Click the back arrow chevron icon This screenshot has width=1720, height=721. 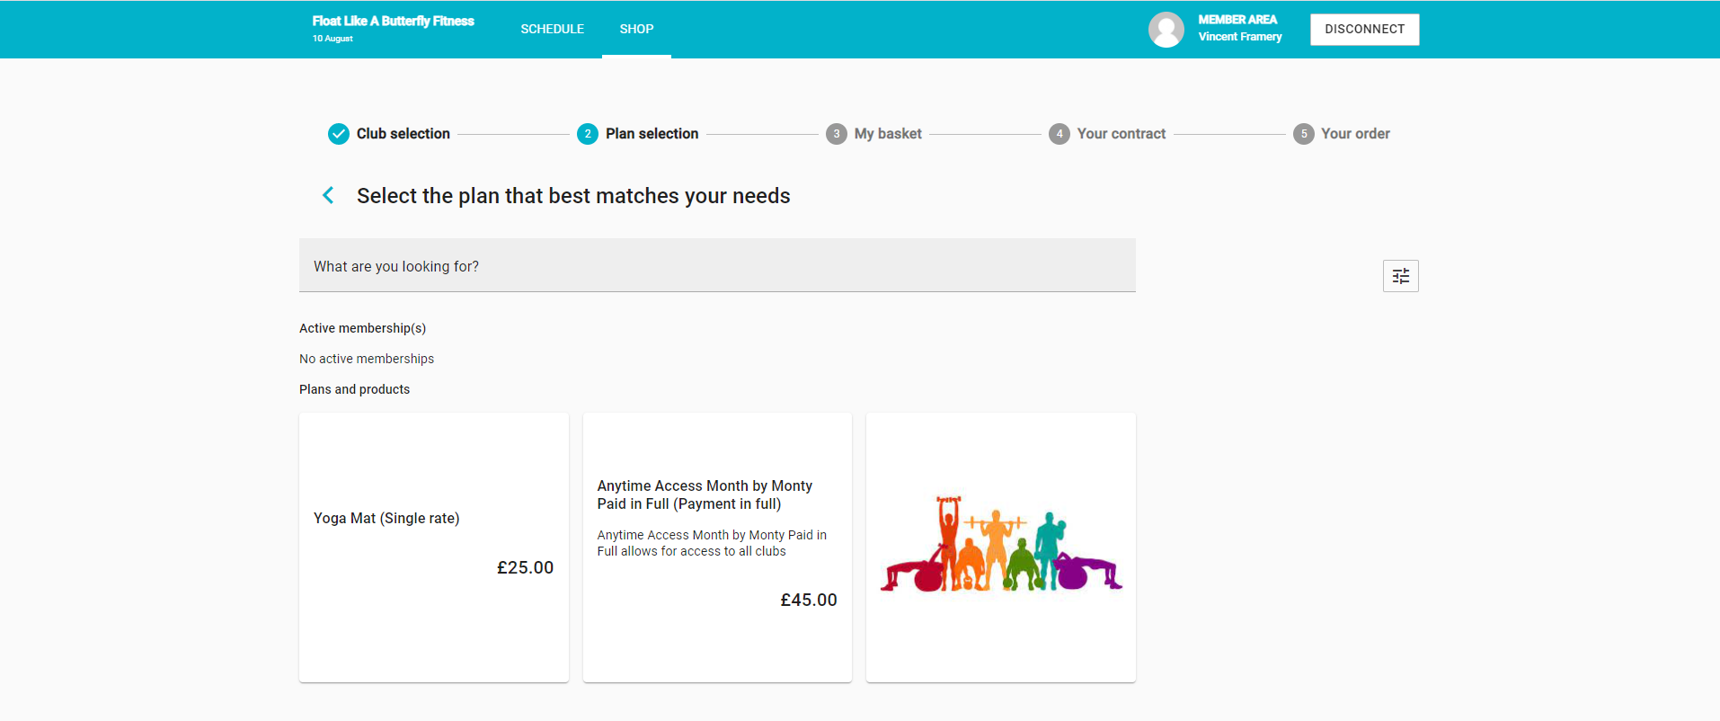[329, 195]
